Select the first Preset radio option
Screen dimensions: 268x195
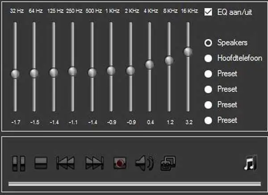(x=208, y=74)
